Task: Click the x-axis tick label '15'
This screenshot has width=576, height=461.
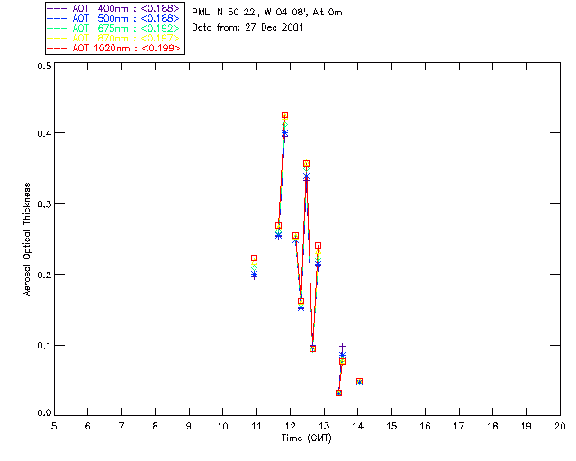Action: pyautogui.click(x=391, y=426)
